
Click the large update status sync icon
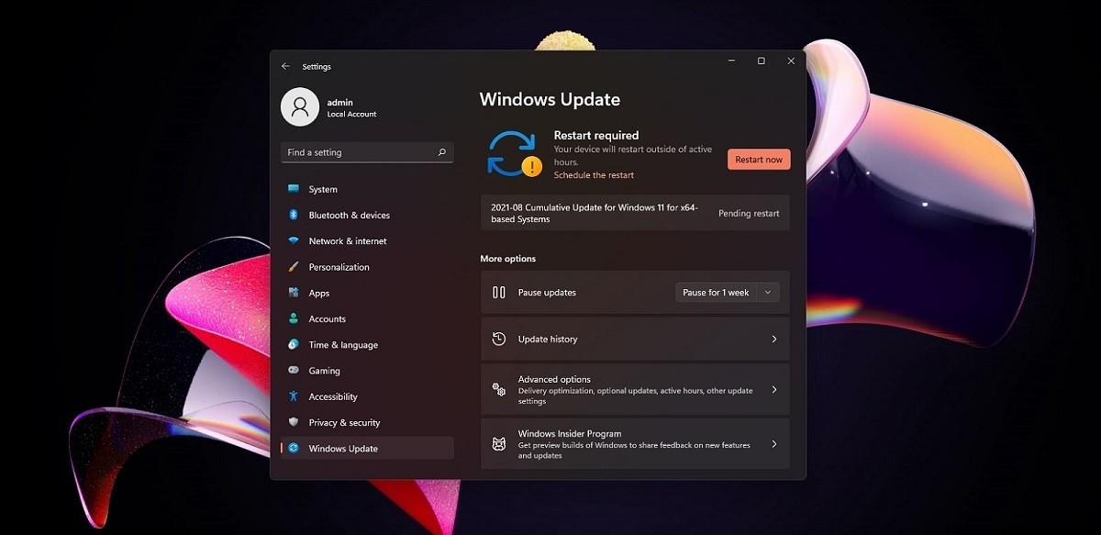514,153
